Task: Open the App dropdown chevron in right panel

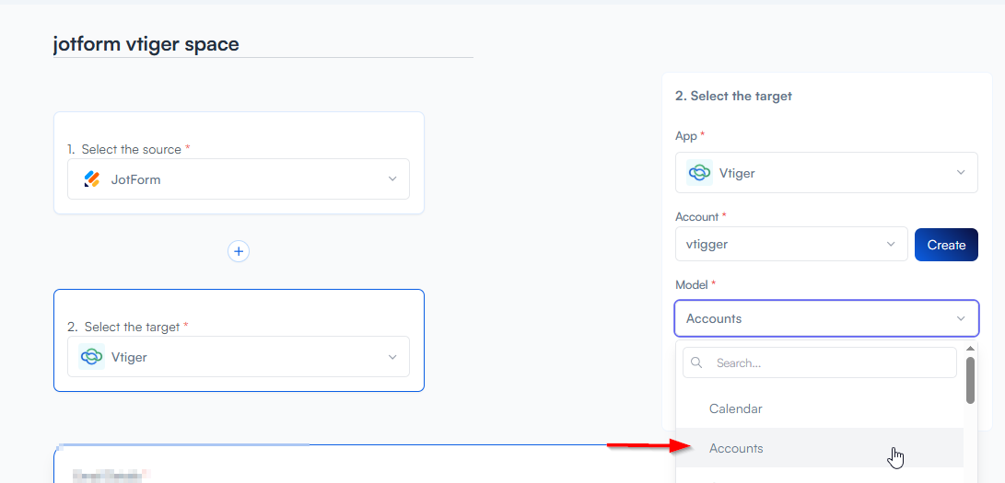Action: (961, 173)
